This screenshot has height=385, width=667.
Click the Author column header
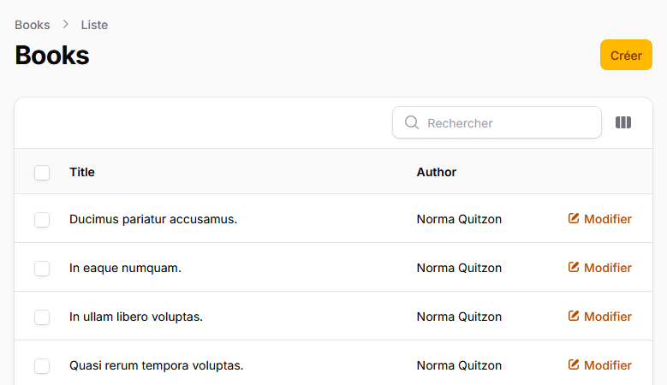click(437, 172)
